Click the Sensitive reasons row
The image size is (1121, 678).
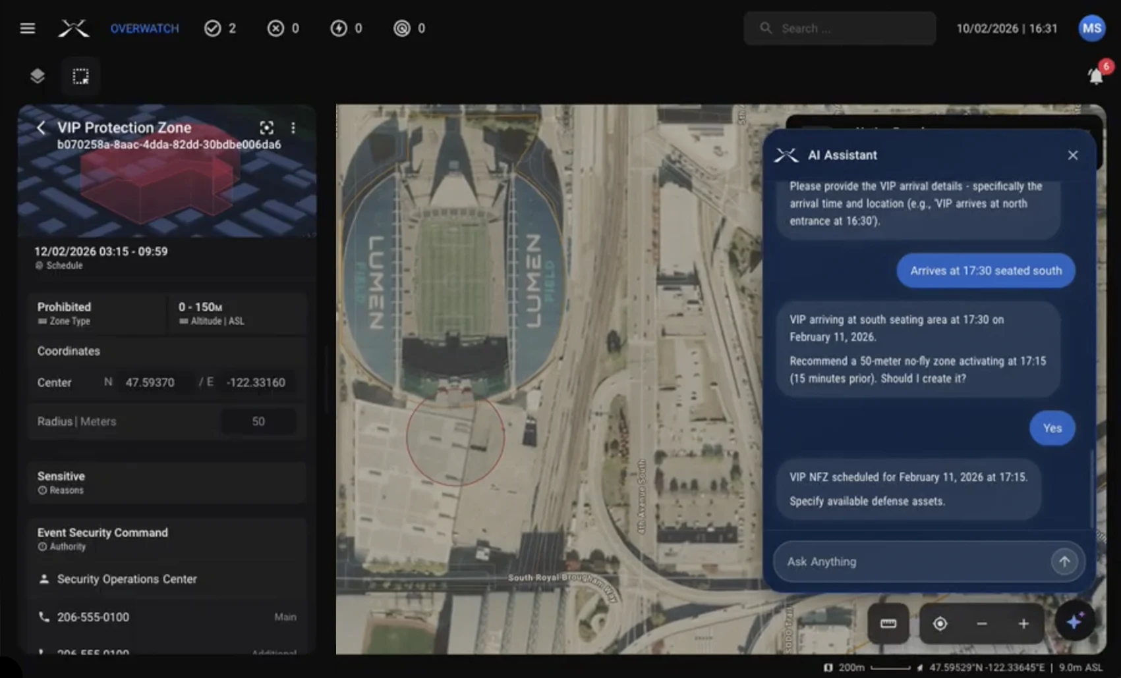[x=167, y=482]
